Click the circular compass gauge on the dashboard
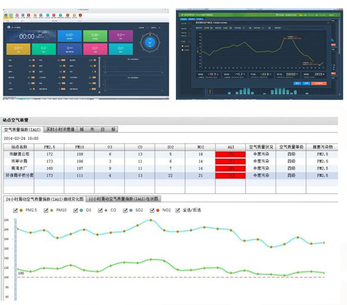347x305 pixels. [148, 42]
